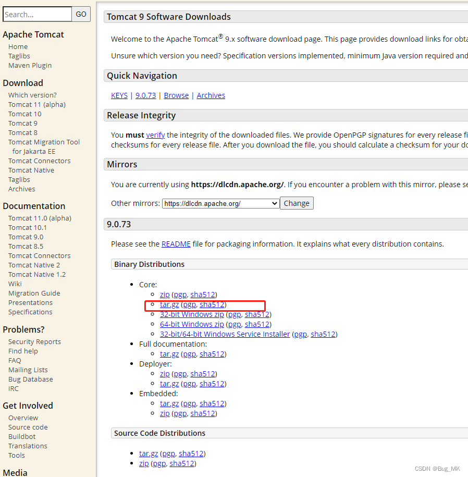Viewport: 468px width, 477px height.
Task: Open the Find help link
Action: point(23,351)
